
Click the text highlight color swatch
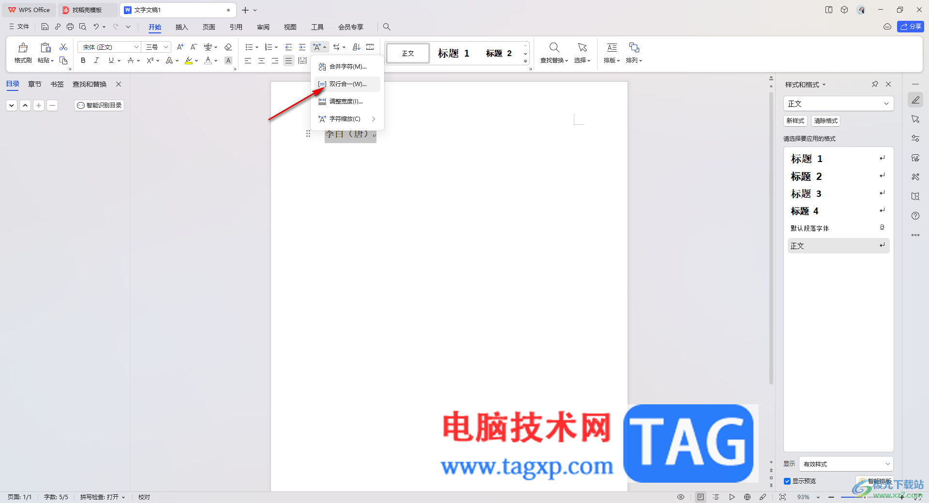[x=189, y=60]
